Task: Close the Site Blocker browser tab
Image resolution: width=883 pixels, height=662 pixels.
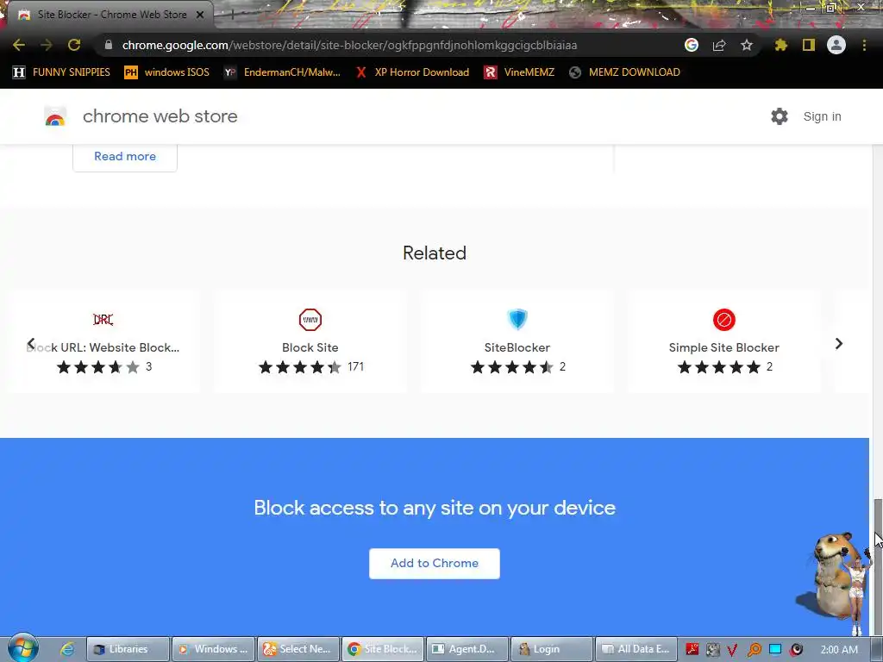Action: [200, 16]
